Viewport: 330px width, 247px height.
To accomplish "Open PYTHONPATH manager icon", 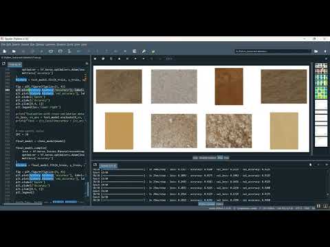I will (x=153, y=51).
